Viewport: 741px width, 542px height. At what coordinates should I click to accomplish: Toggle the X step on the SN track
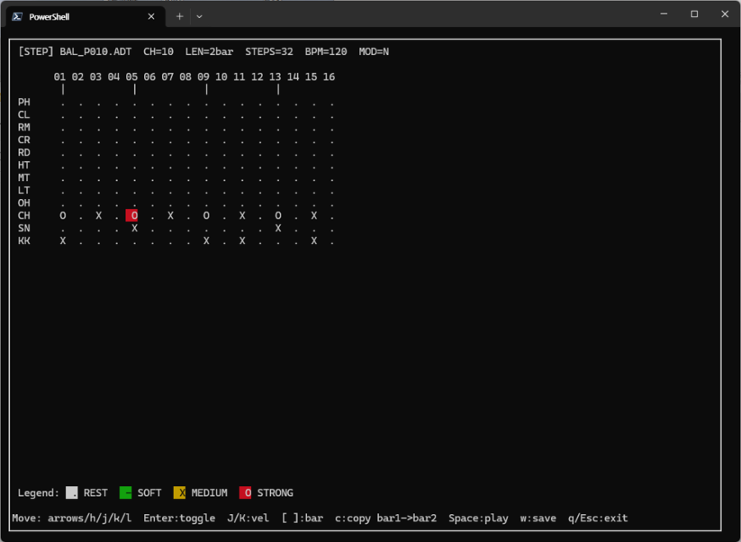(x=133, y=228)
